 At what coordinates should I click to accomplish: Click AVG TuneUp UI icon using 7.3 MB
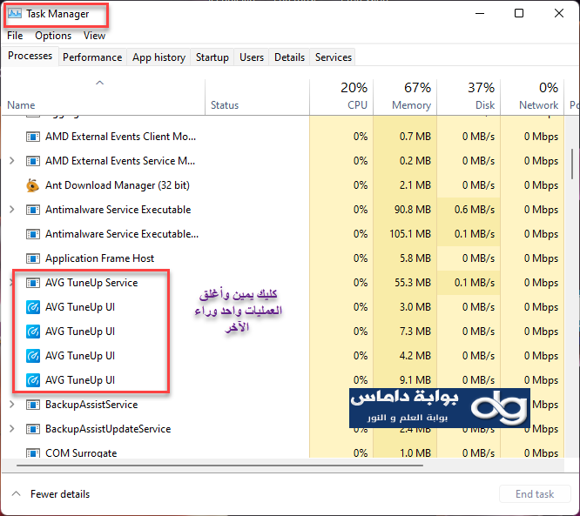point(33,332)
